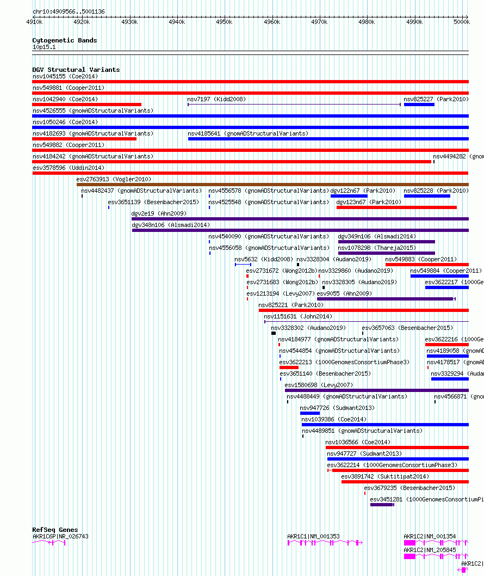The width and height of the screenshot is (484, 576).
Task: Click the nsv4526555 gnomAD variant label
Action: coord(93,111)
